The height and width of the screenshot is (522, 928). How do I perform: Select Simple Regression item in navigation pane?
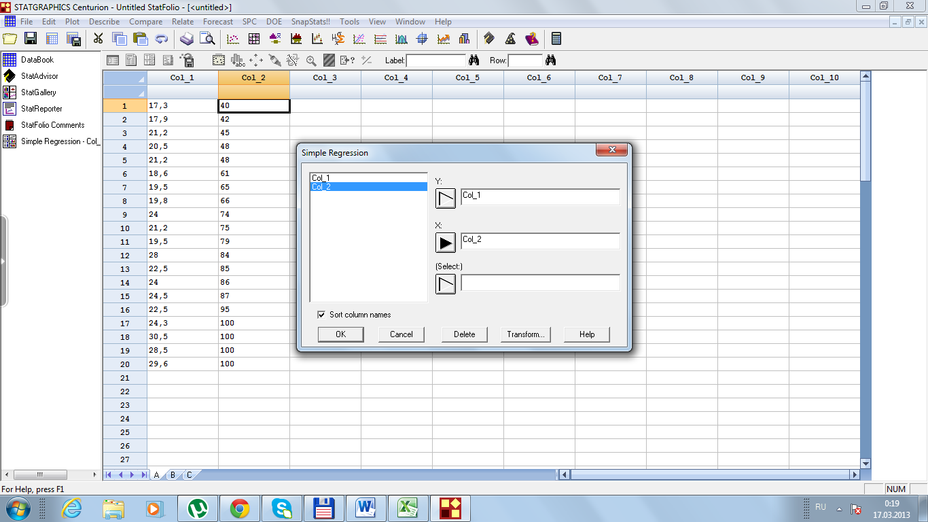[x=52, y=141]
